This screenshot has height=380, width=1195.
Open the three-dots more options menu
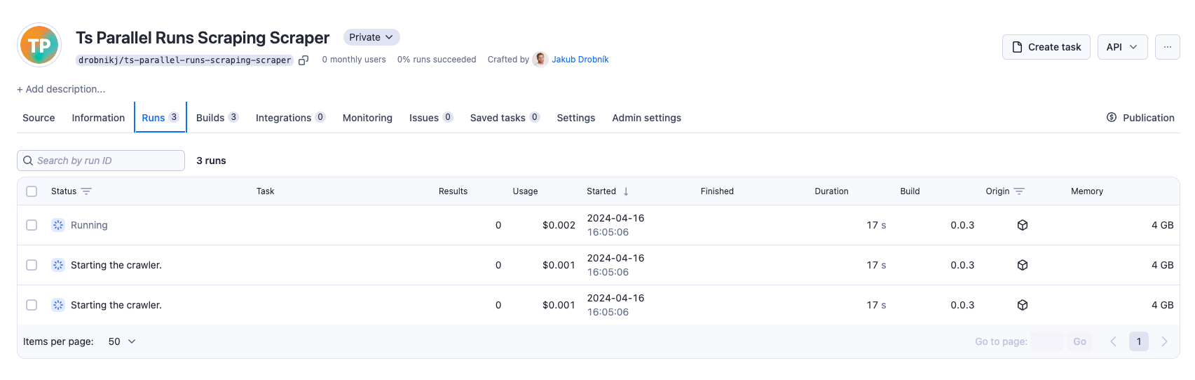click(1167, 47)
